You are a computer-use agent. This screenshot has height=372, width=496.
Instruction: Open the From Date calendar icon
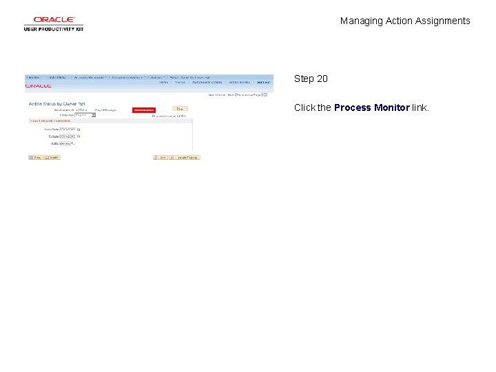click(x=79, y=130)
